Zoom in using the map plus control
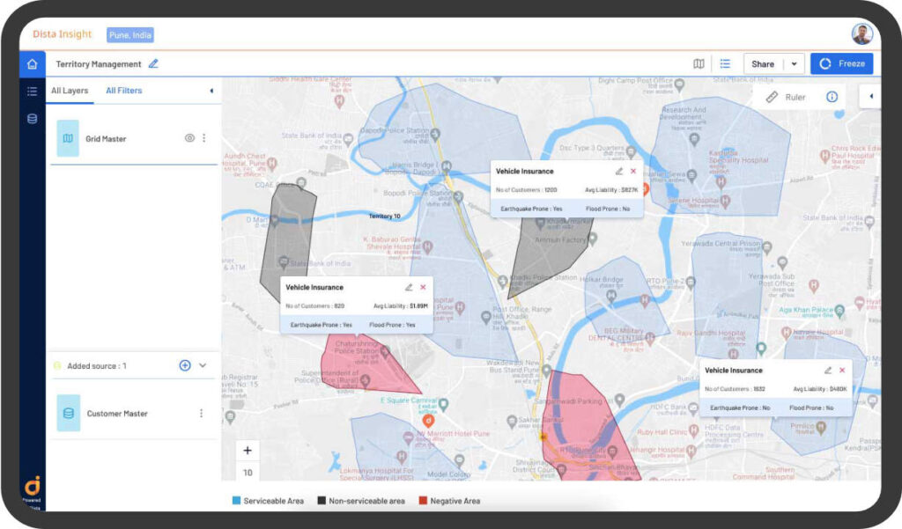 (248, 450)
